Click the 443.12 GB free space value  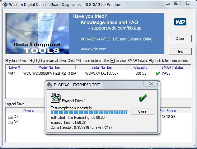coord(167,117)
